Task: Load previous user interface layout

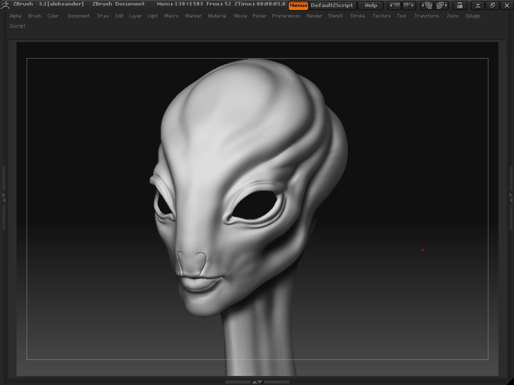Action: 427,5
